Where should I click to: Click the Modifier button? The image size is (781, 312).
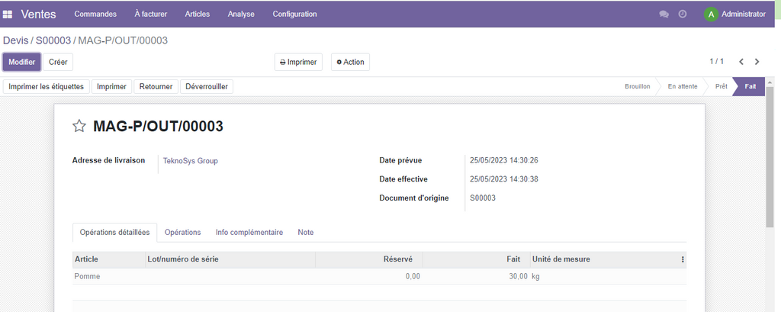tap(22, 62)
